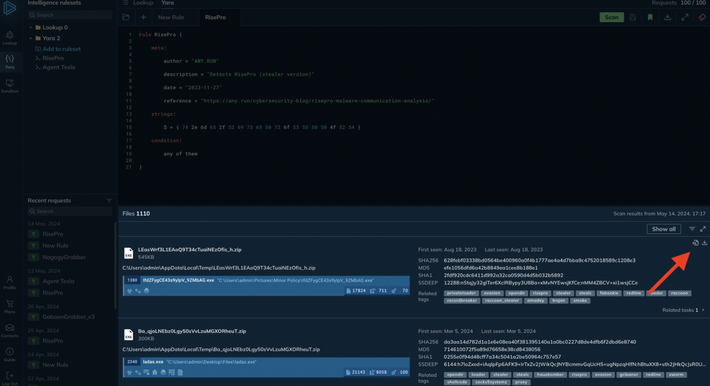Open the New Rule tab
Screen dimensions: 710x386
tap(170, 17)
